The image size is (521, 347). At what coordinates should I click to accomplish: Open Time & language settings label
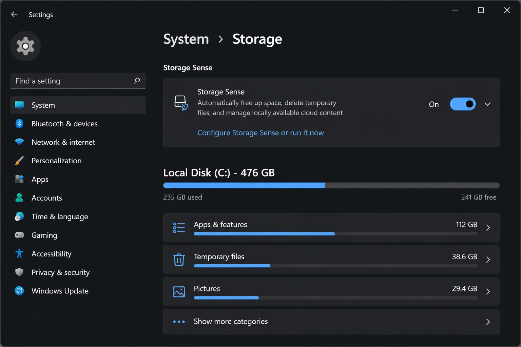tap(60, 217)
